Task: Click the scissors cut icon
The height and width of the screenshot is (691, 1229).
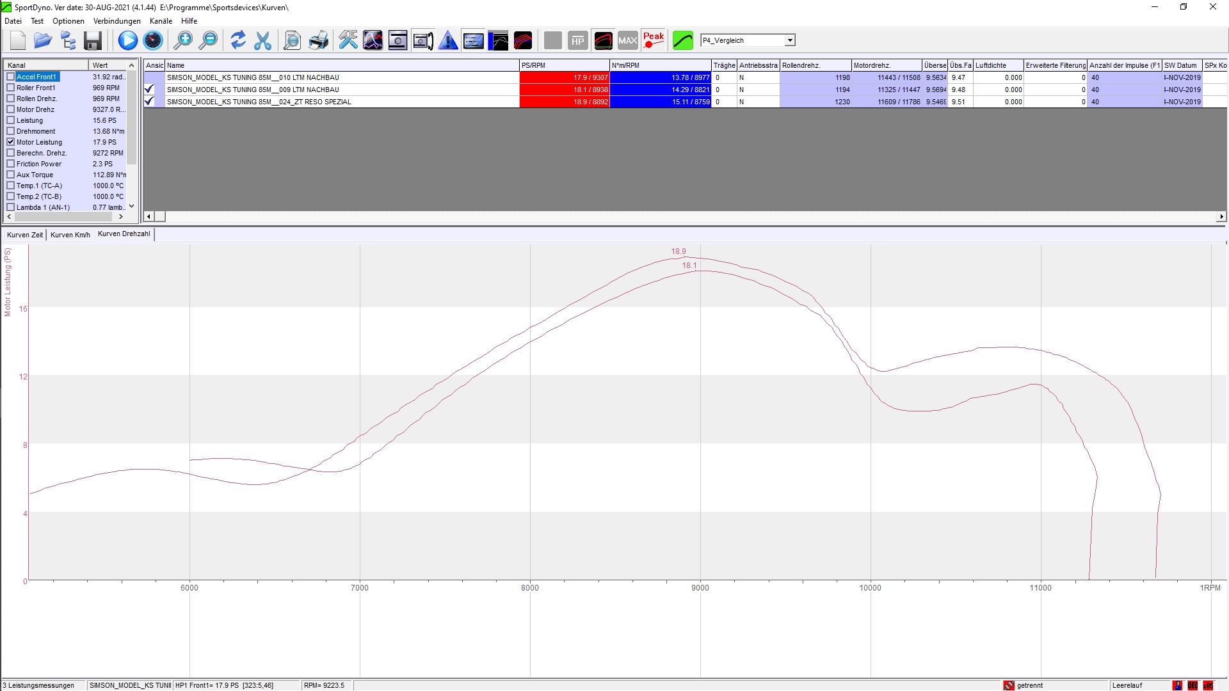Action: (262, 40)
